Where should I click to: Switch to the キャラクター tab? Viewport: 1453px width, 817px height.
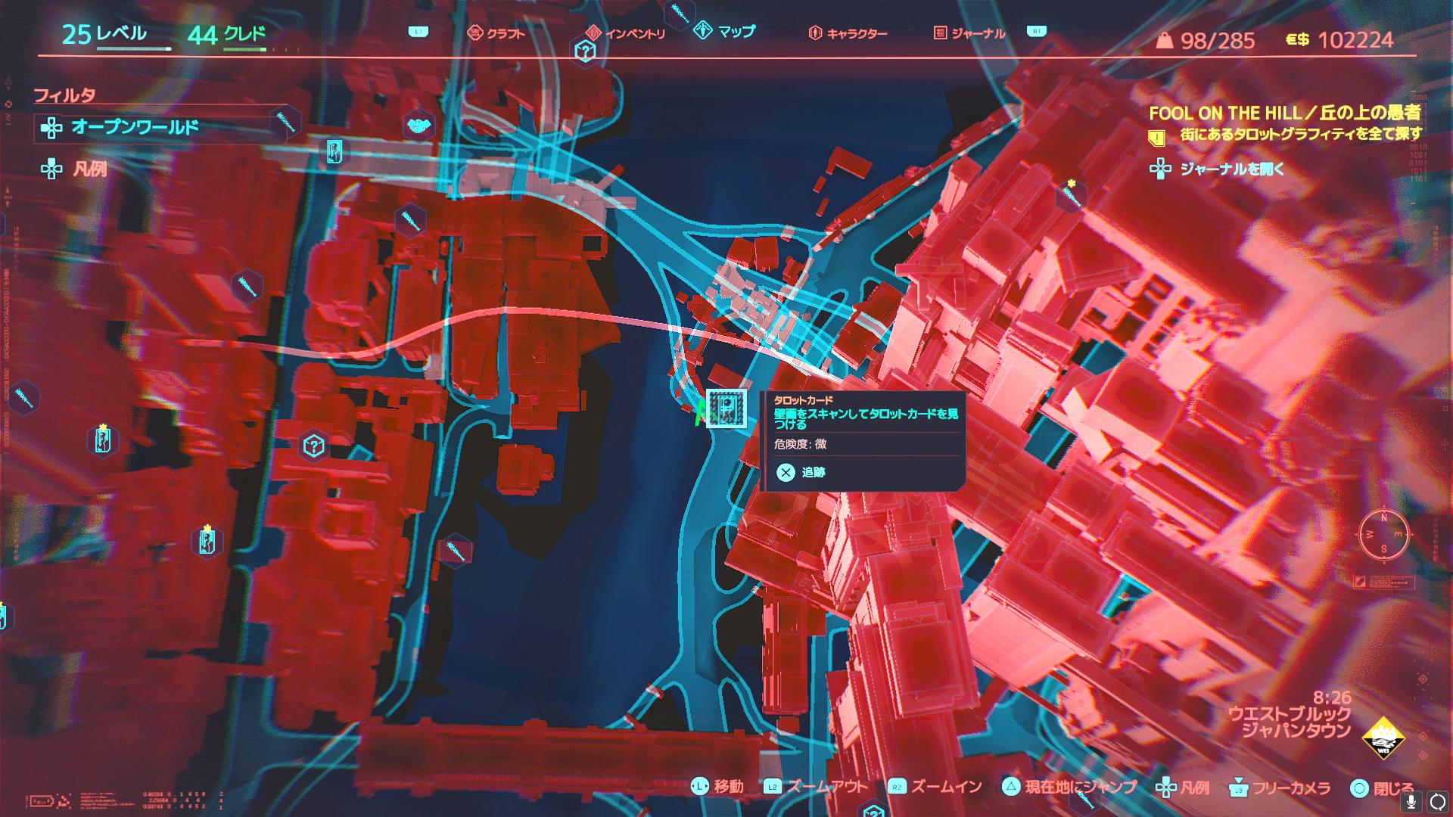848,33
